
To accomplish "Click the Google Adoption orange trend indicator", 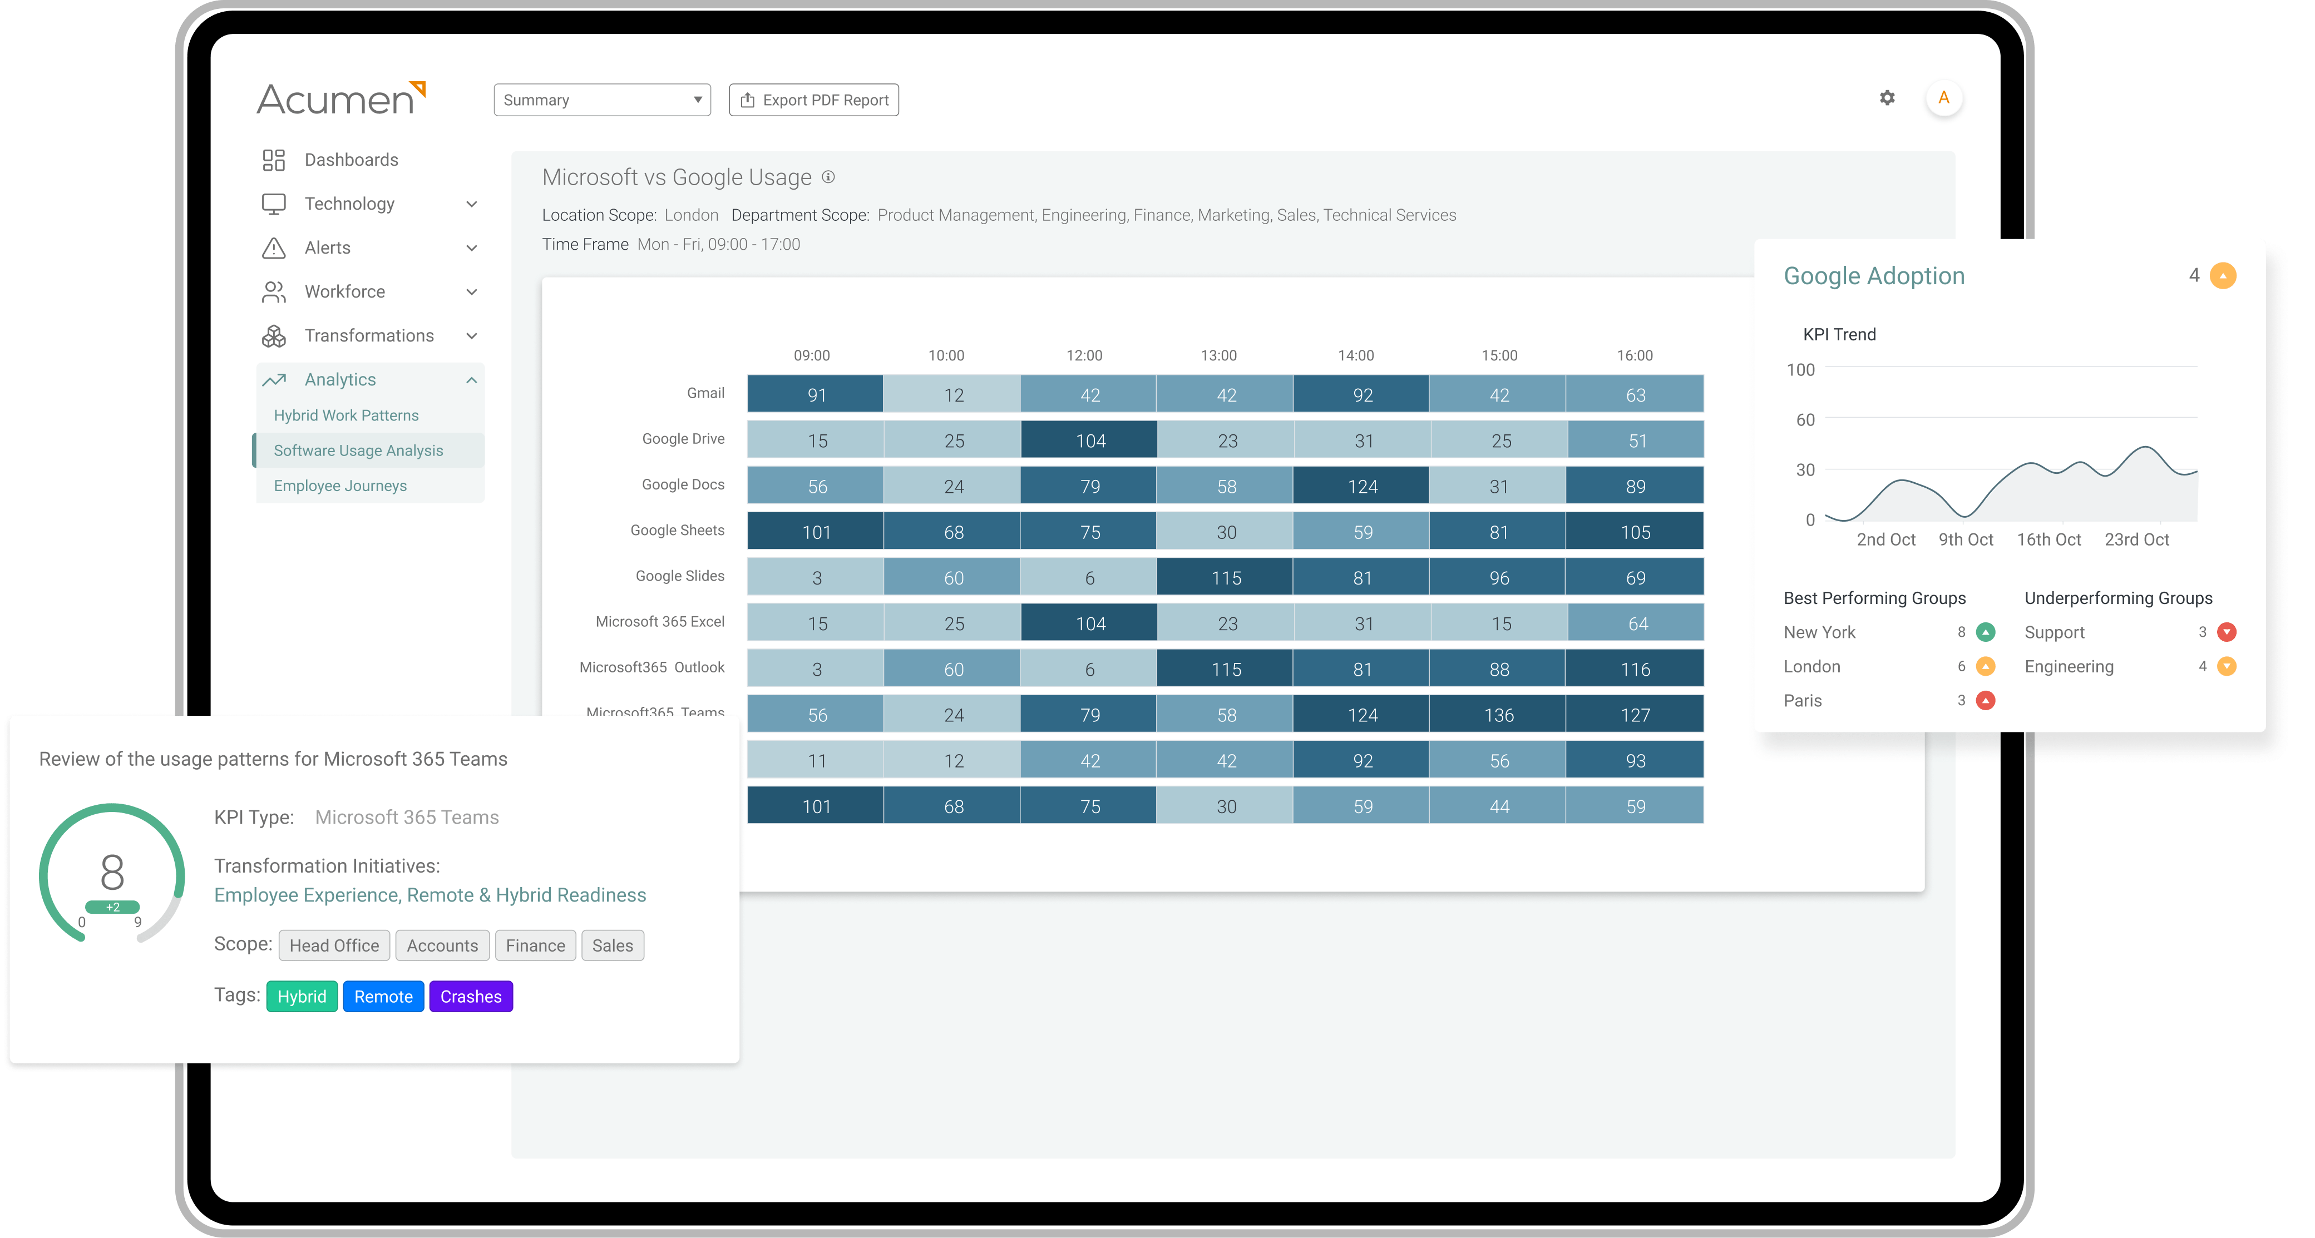I will [x=2223, y=276].
